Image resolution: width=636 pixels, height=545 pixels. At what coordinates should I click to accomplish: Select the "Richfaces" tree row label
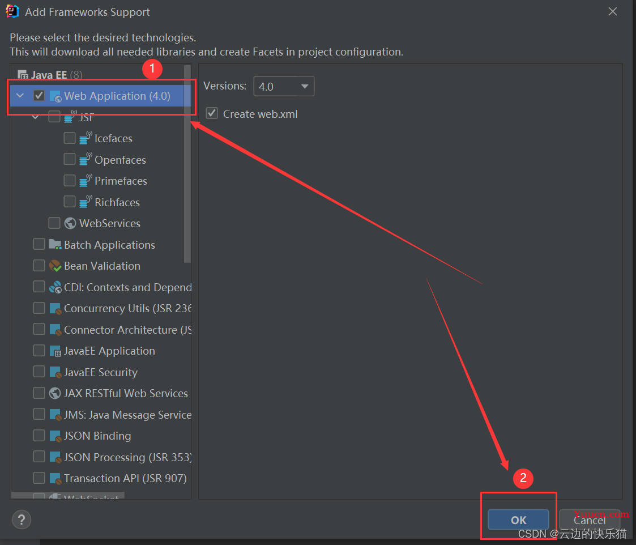(117, 202)
